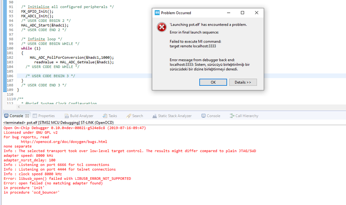Close the Problem Occurred dialog
This screenshot has height=205, width=346.
click(257, 13)
